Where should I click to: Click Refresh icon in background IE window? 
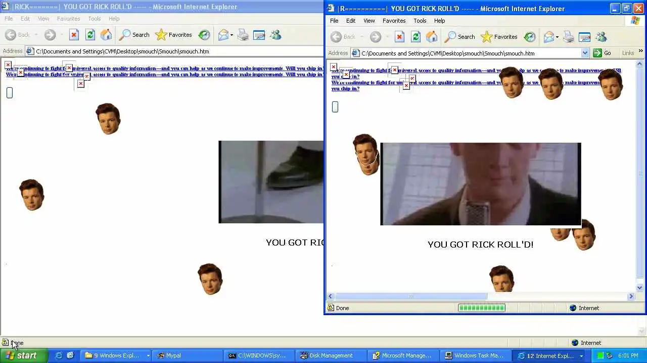click(x=90, y=35)
